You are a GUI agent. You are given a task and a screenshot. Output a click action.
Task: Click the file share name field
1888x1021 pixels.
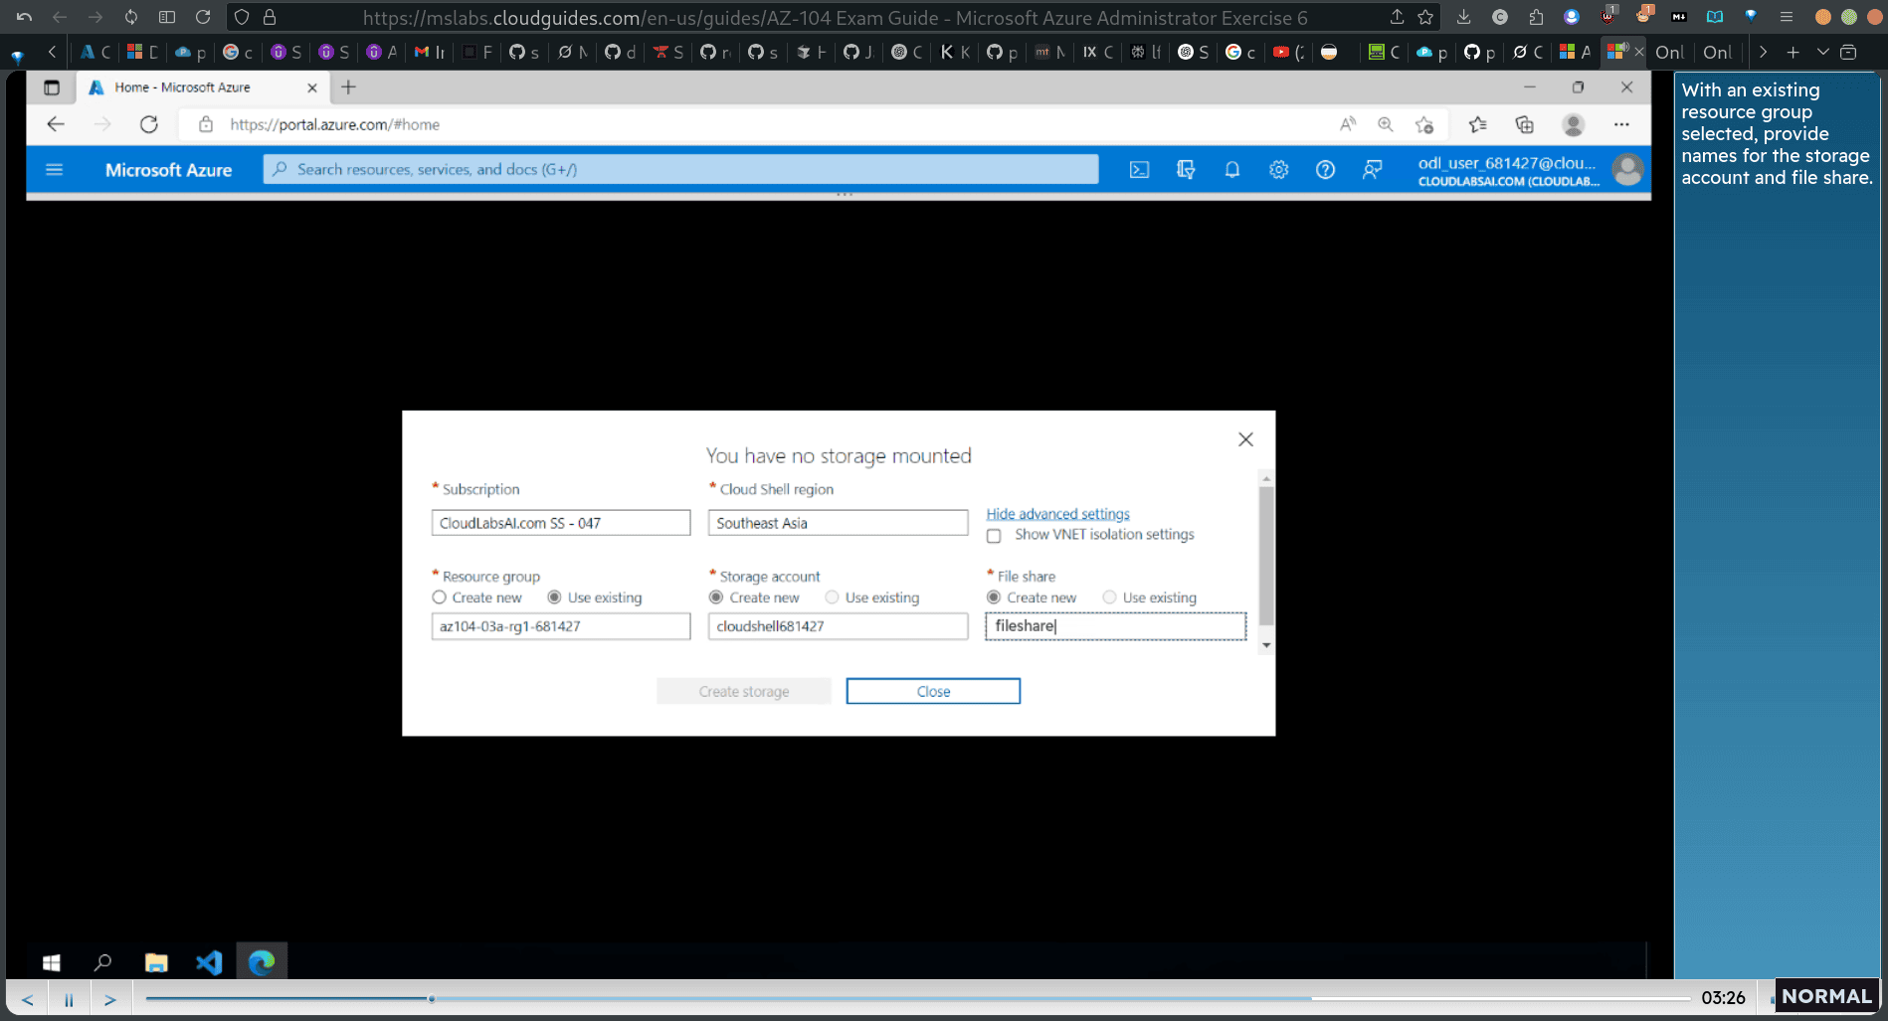point(1115,626)
